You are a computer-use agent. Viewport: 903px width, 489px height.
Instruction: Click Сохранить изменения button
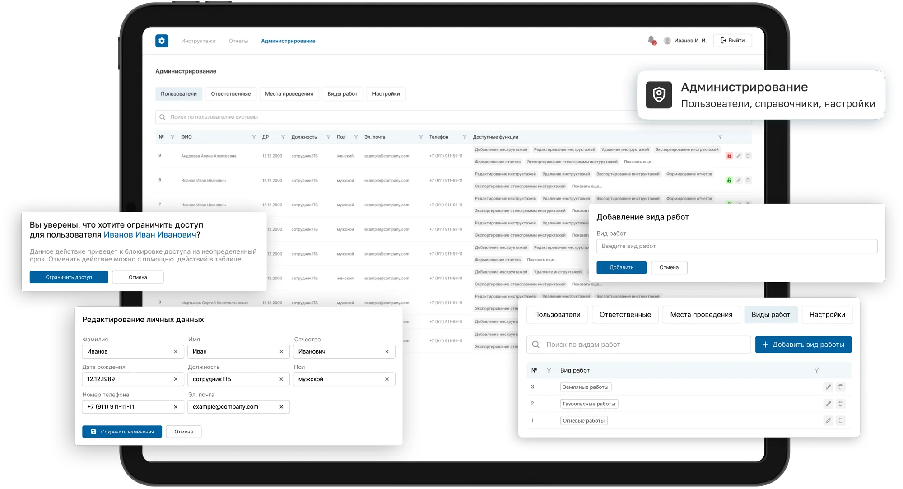click(122, 432)
